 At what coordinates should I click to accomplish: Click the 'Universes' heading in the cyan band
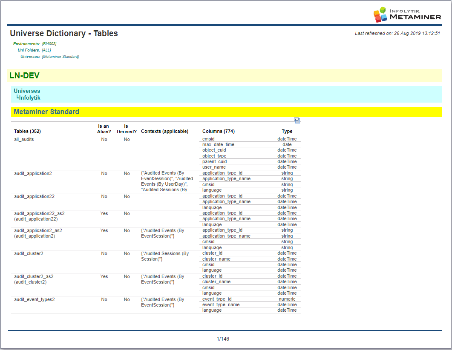[x=27, y=91]
